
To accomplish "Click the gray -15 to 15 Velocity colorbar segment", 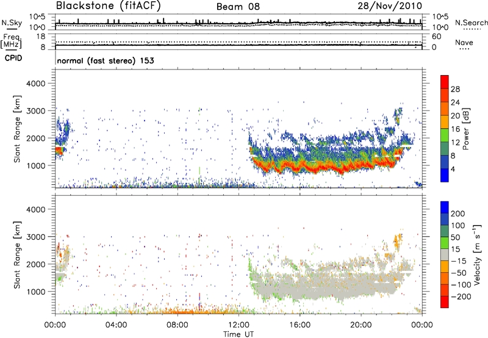I will pyautogui.click(x=445, y=254).
